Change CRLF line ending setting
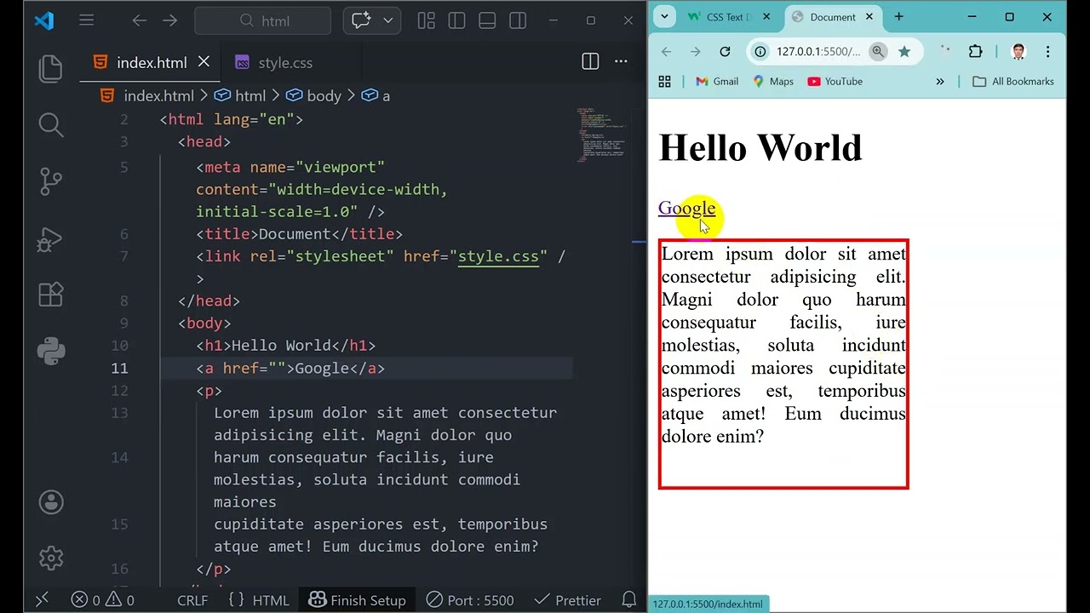Screen dimensions: 1090x613 click(192, 600)
